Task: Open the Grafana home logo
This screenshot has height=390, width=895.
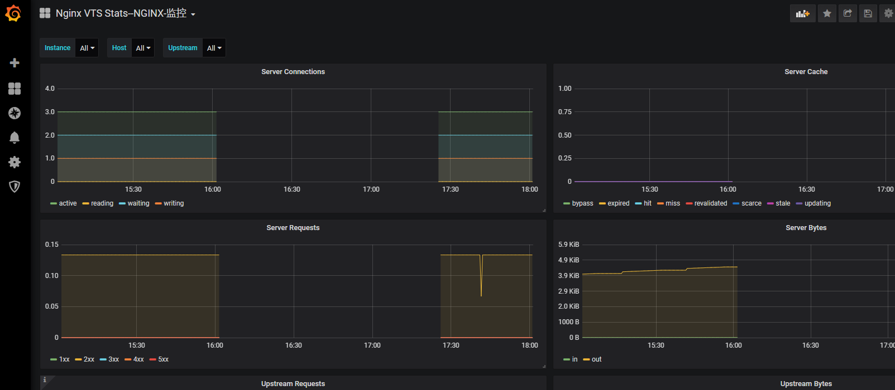Action: tap(13, 13)
